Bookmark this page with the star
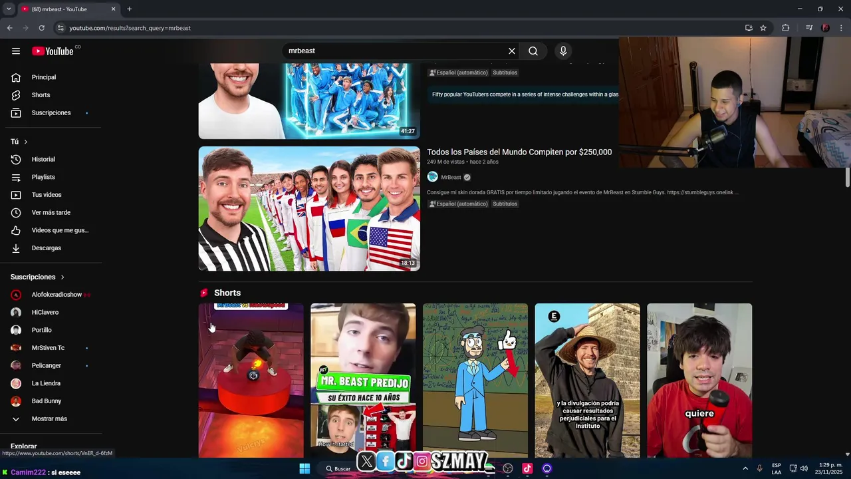 (x=763, y=28)
